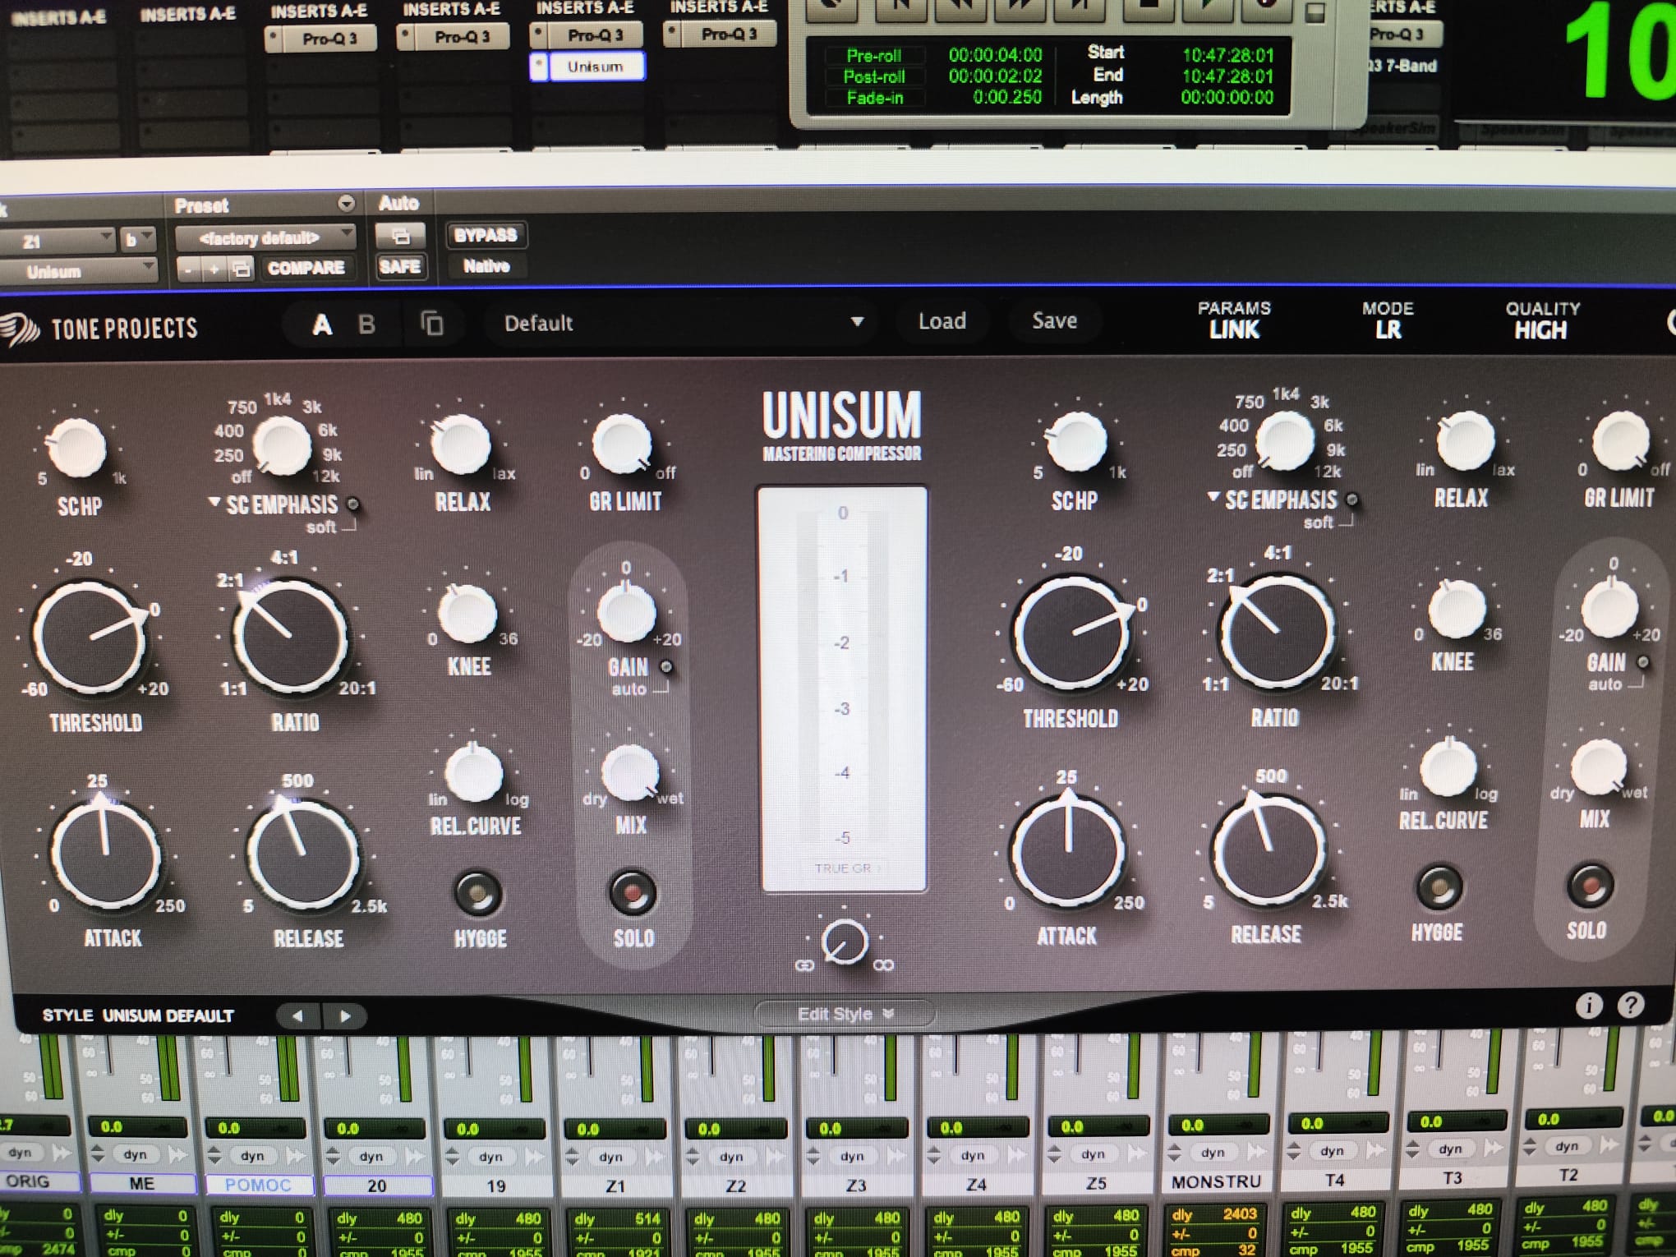Open the info icon at bottom right

(x=1588, y=1006)
